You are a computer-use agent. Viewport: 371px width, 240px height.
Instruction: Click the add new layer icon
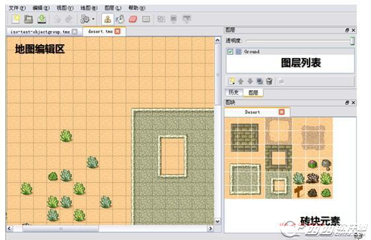(x=231, y=81)
